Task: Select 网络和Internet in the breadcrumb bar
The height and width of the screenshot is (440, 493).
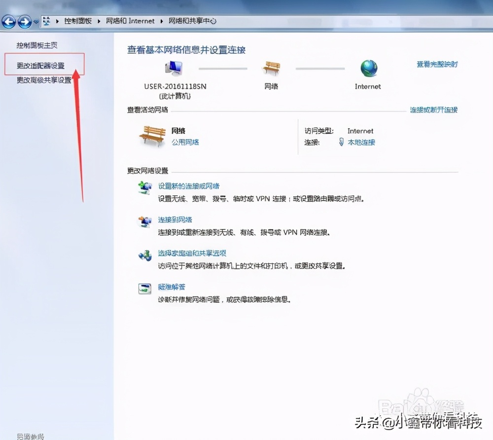Action: [130, 21]
